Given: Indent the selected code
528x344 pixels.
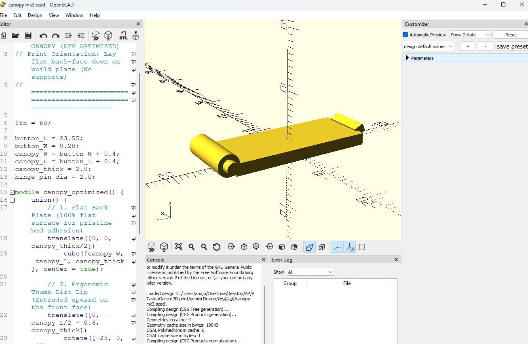Looking at the screenshot, I should tap(81, 36).
